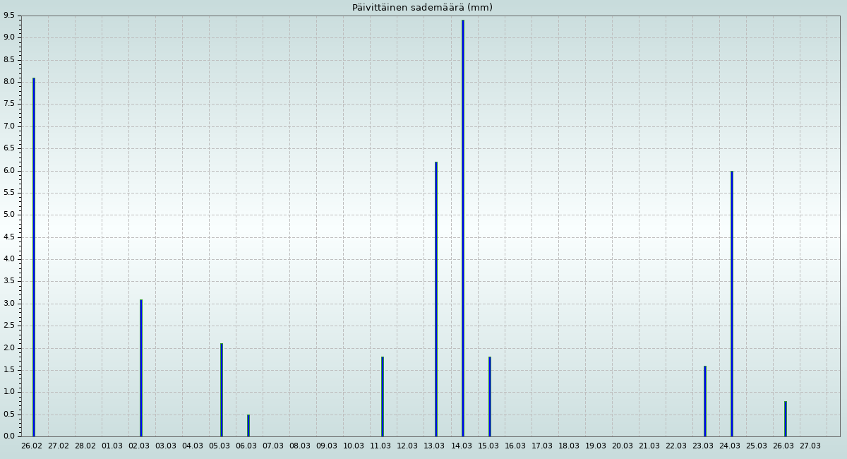Image resolution: width=847 pixels, height=459 pixels.
Task: Click the 0.0 y-axis label
Action: pos(8,436)
